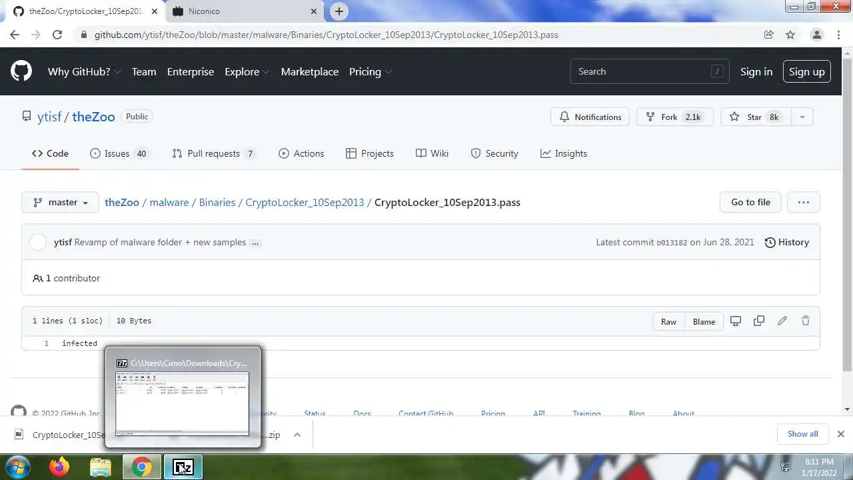Open the master branch dropdown

60,202
